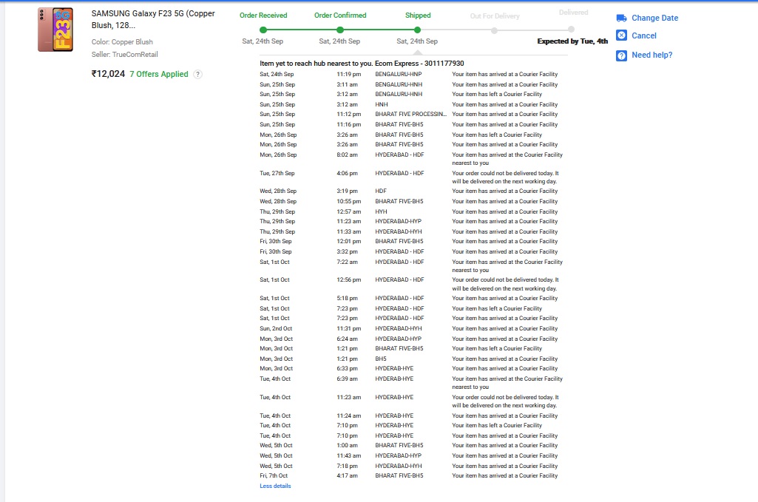758x502 pixels.
Task: Select the Seller: TrueComRetail text
Action: (125, 55)
